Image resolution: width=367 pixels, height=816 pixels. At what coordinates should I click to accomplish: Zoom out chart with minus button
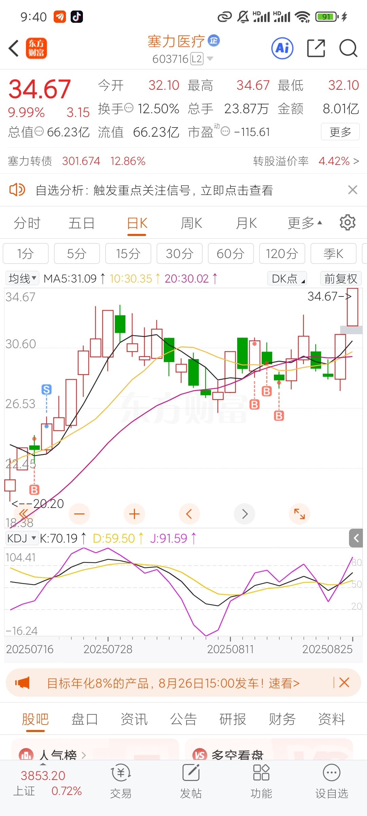coord(79,514)
